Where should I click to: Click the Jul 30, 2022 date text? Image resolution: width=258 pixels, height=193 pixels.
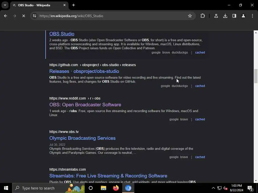[x=57, y=144]
